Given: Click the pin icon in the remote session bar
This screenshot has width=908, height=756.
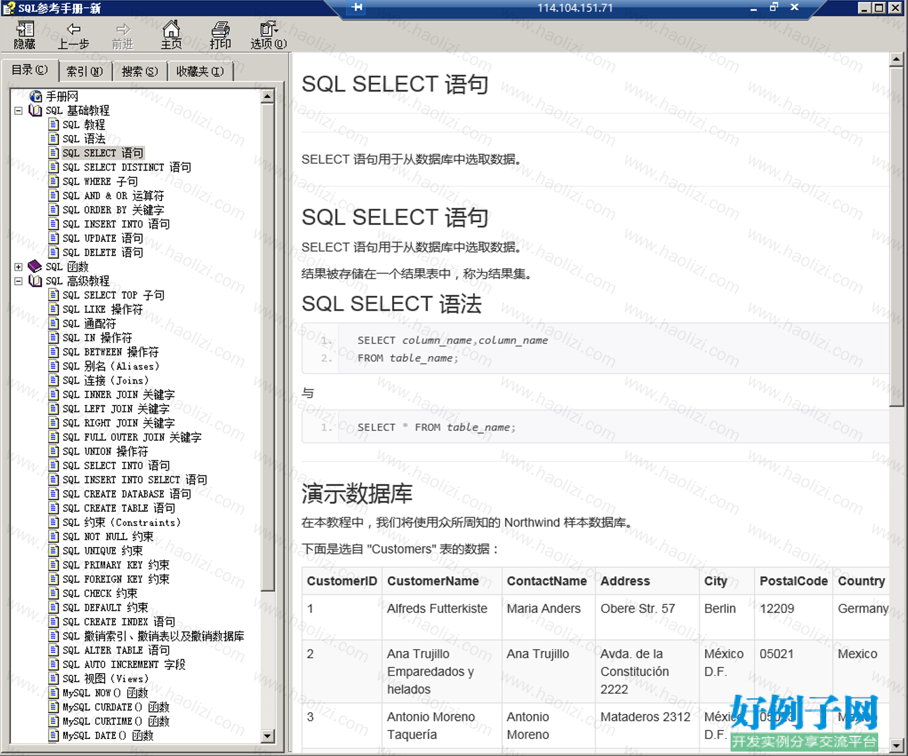Looking at the screenshot, I should pos(357,8).
